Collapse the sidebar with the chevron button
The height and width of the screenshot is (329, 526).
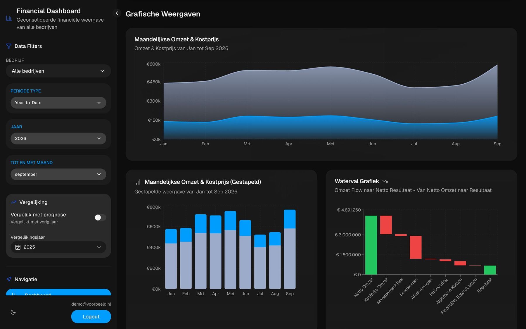(117, 13)
